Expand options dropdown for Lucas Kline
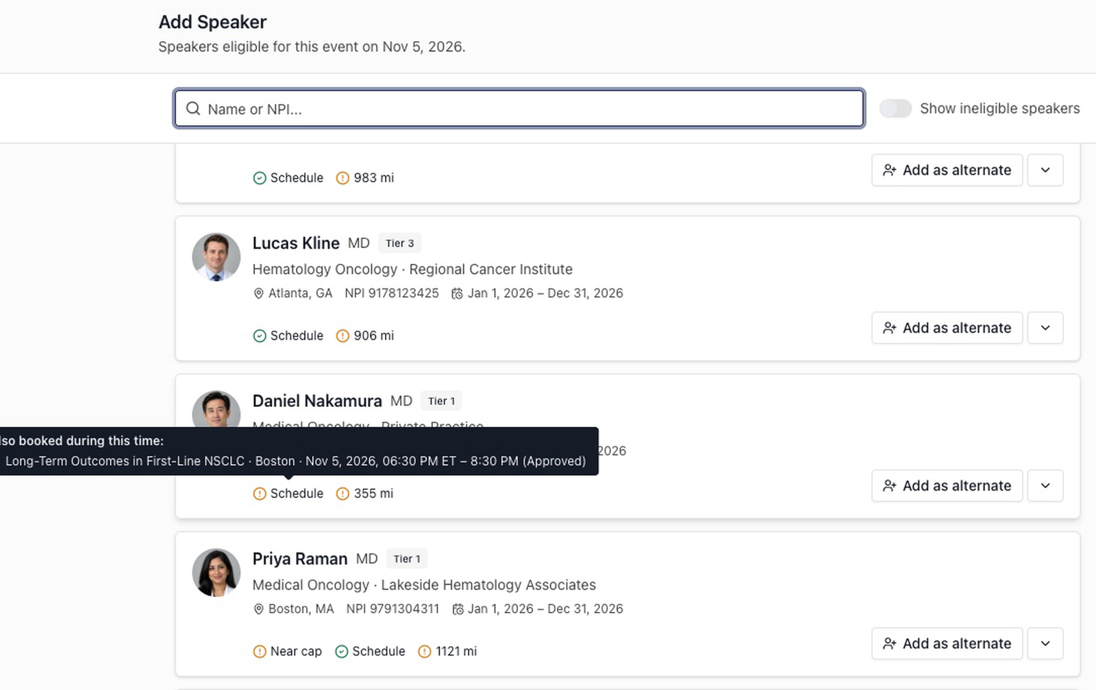 pyautogui.click(x=1045, y=328)
